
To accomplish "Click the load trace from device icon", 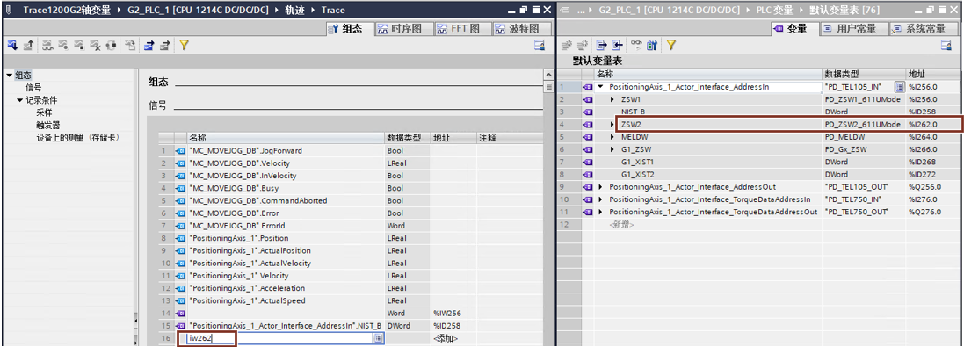I will tap(28, 45).
